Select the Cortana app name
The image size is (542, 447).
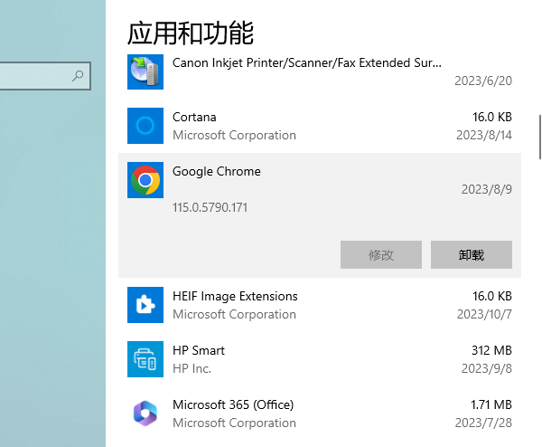[x=194, y=117]
